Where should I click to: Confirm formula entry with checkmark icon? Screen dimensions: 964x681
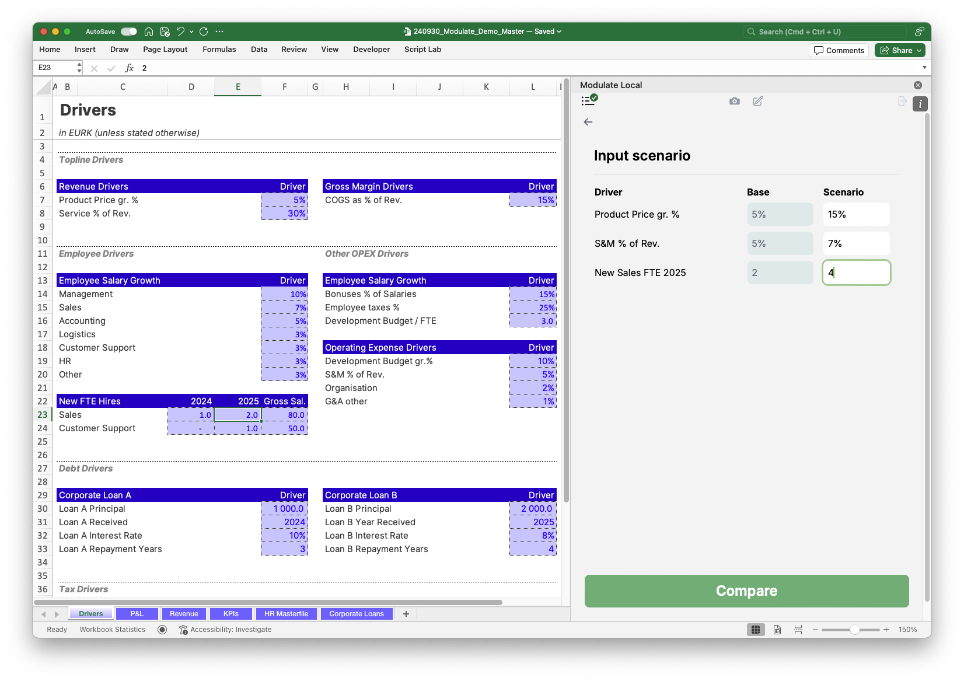(x=111, y=68)
